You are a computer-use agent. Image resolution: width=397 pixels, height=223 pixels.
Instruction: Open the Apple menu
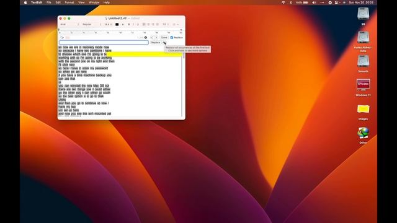tap(25, 2)
